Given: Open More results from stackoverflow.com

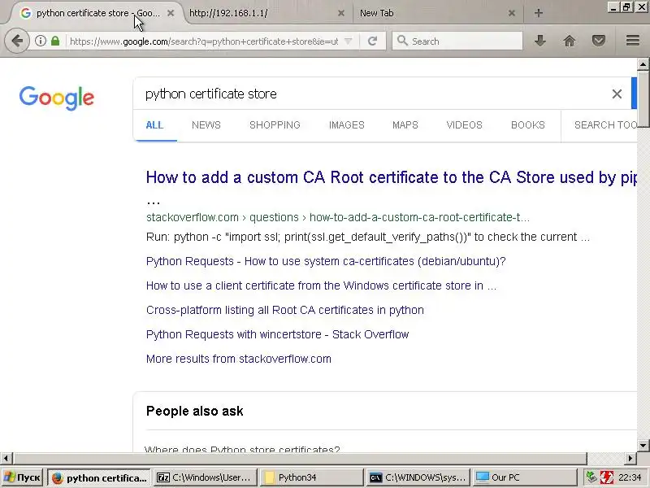Looking at the screenshot, I should [x=238, y=359].
